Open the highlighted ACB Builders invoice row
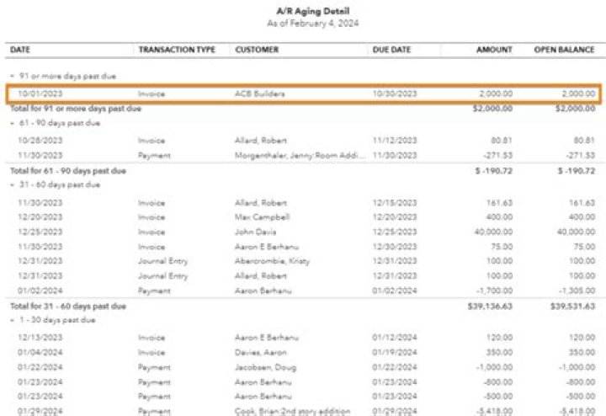This screenshot has width=606, height=416. click(x=259, y=93)
